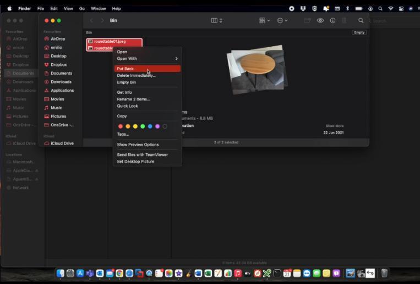The height and width of the screenshot is (284, 420).
Task: Open the action menu with ellipsis circle
Action: tap(282, 20)
